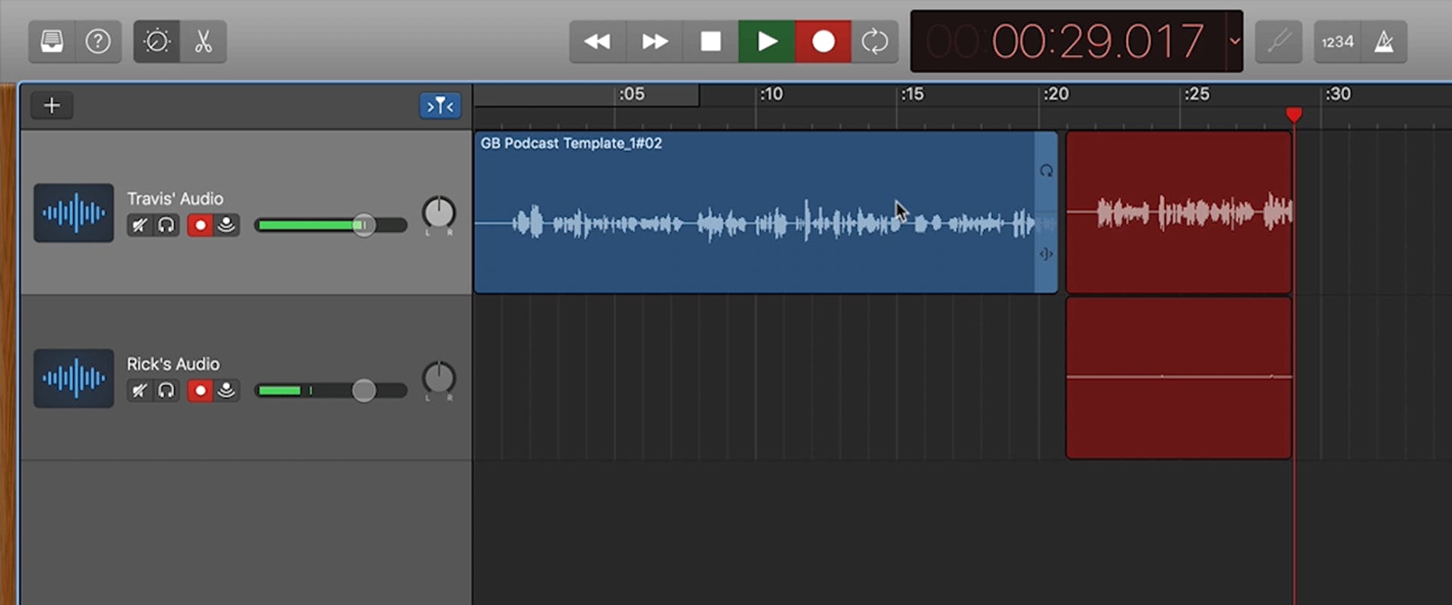Click the red Record button
This screenshot has height=605, width=1452.
(x=823, y=42)
